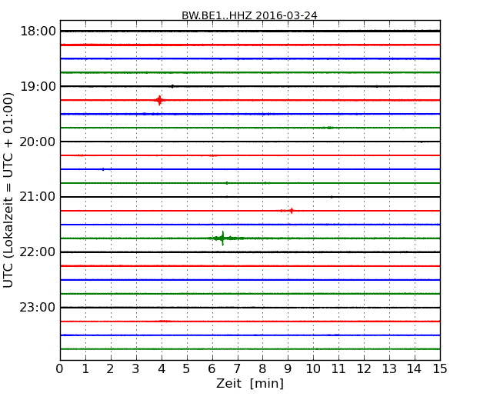Click the 21:00 time label
Viewport: 500px width, 400px height.
(x=38, y=197)
